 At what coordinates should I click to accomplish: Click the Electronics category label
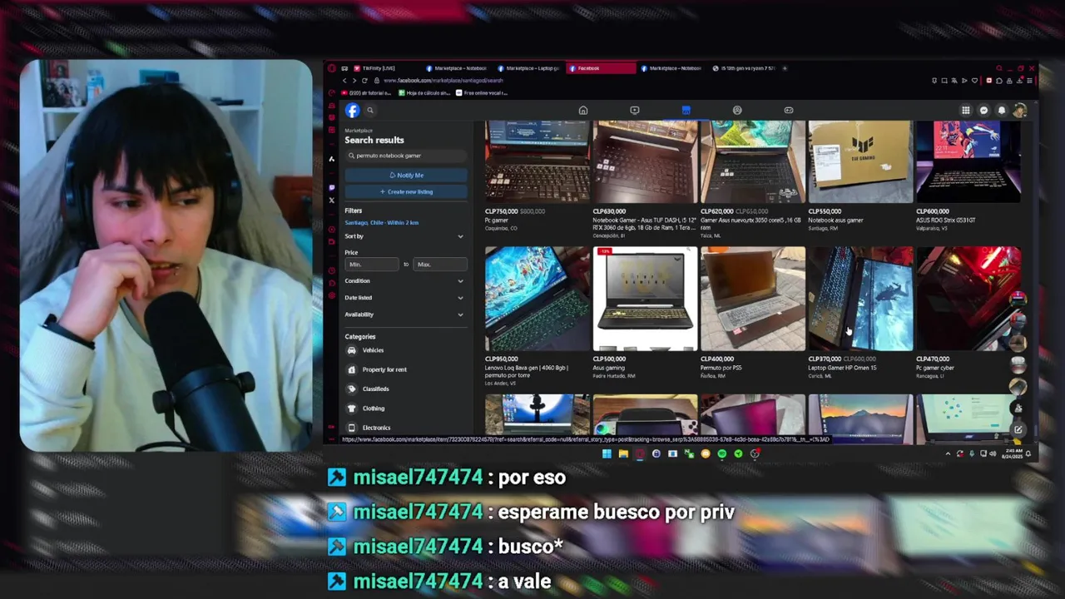pyautogui.click(x=376, y=428)
